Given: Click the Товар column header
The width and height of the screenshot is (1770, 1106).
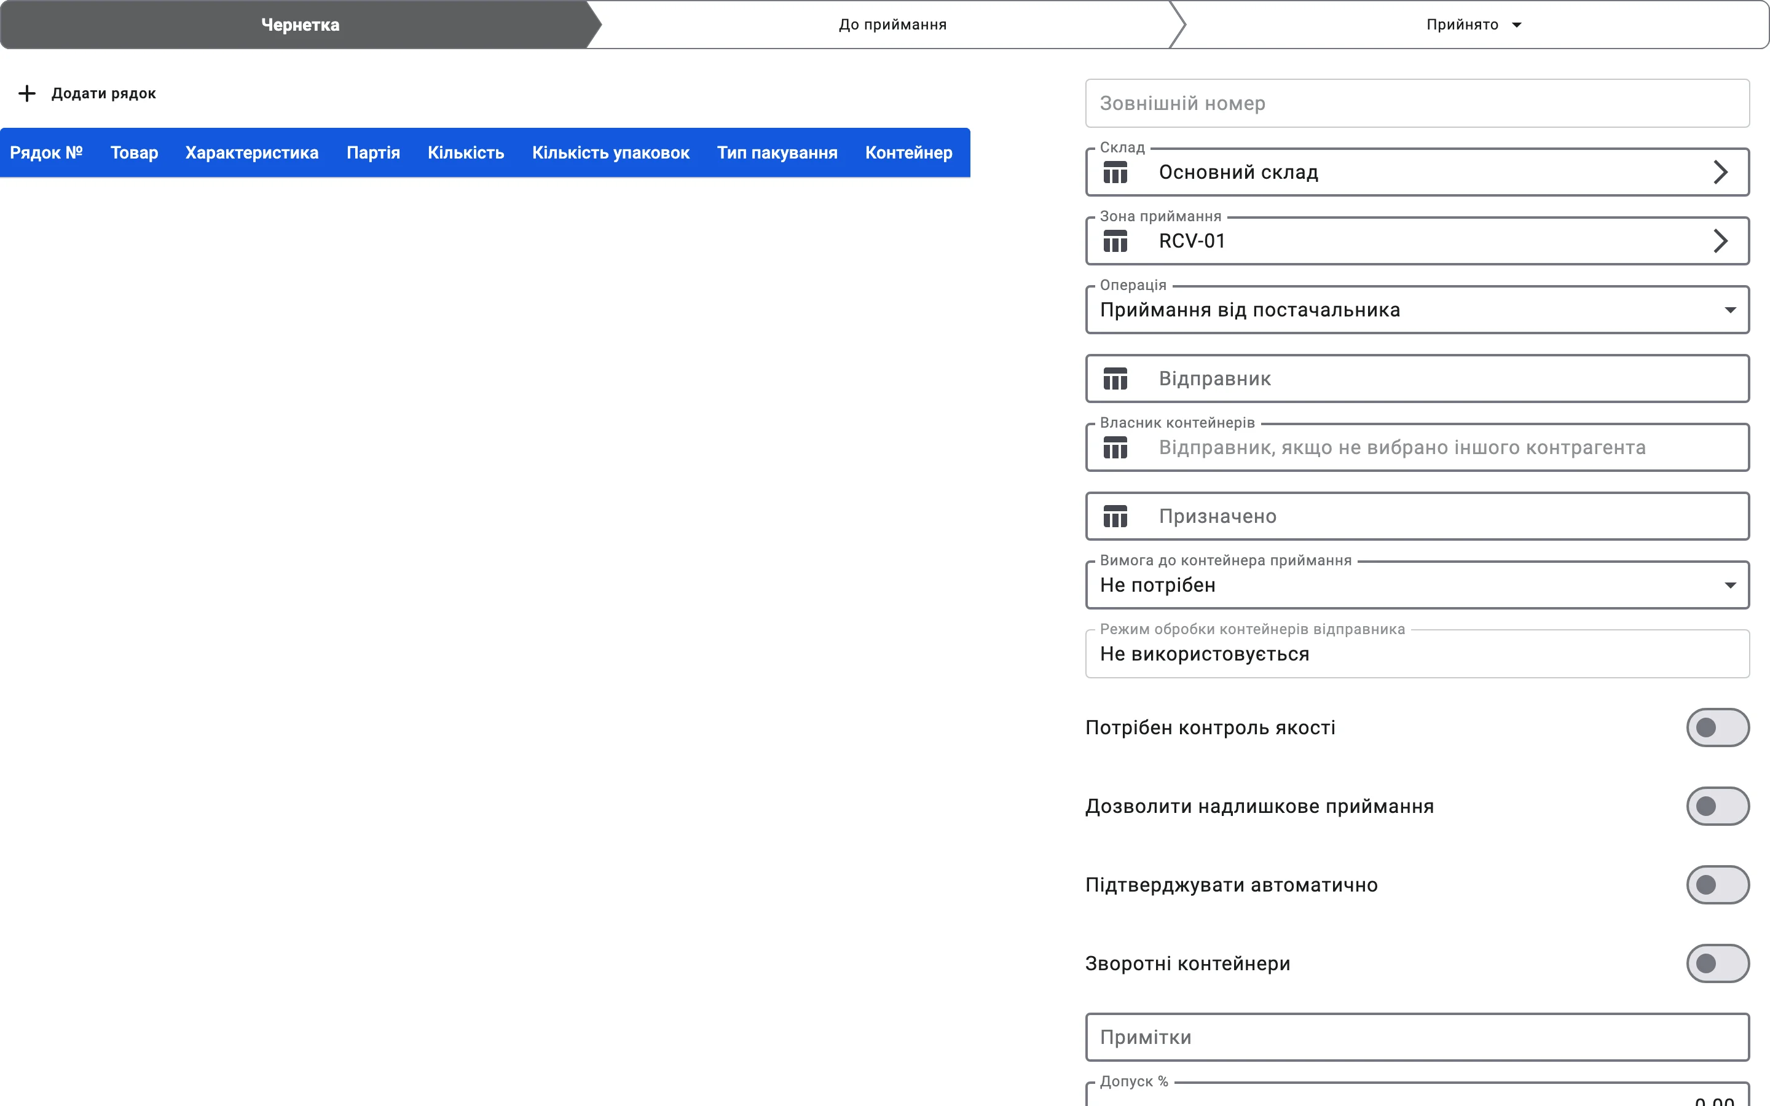Looking at the screenshot, I should click(x=134, y=153).
